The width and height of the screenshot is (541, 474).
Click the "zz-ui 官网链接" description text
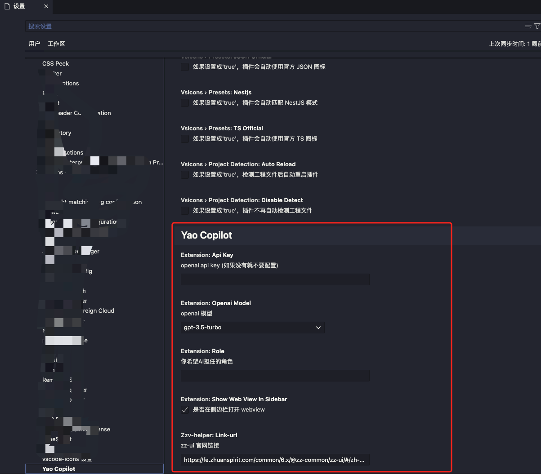(200, 445)
